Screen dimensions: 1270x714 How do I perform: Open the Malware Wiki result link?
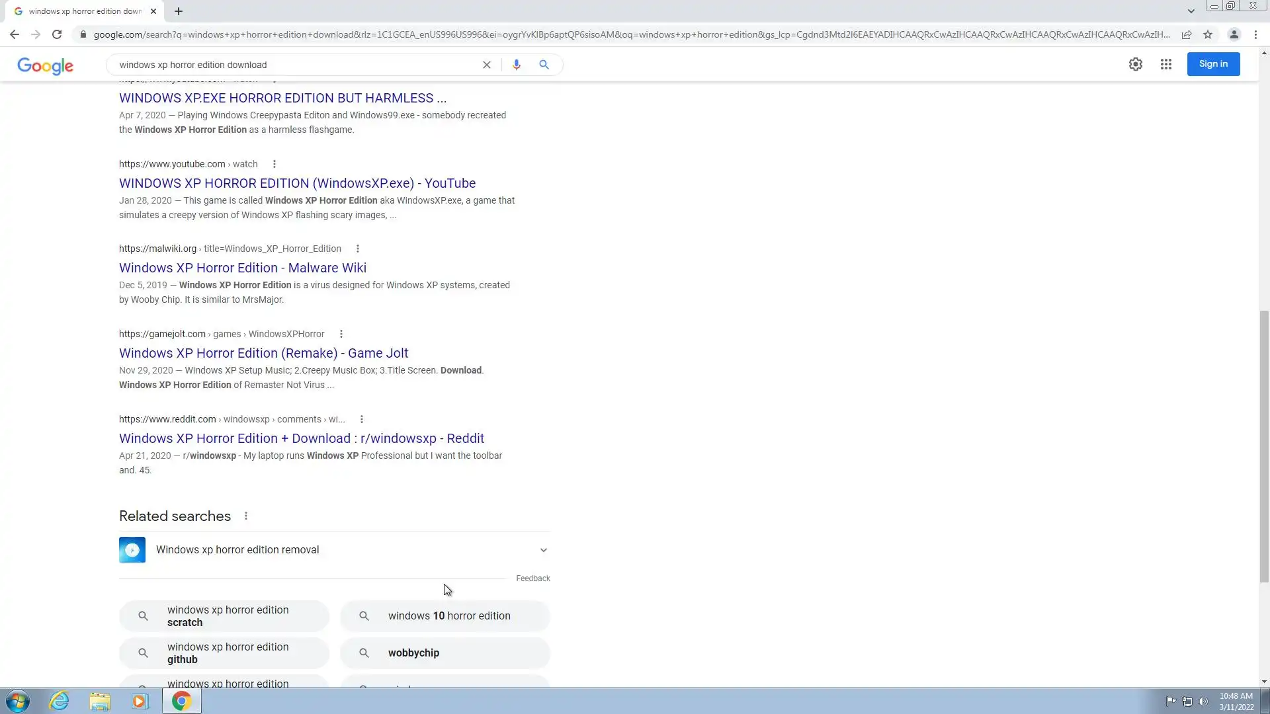pyautogui.click(x=243, y=268)
